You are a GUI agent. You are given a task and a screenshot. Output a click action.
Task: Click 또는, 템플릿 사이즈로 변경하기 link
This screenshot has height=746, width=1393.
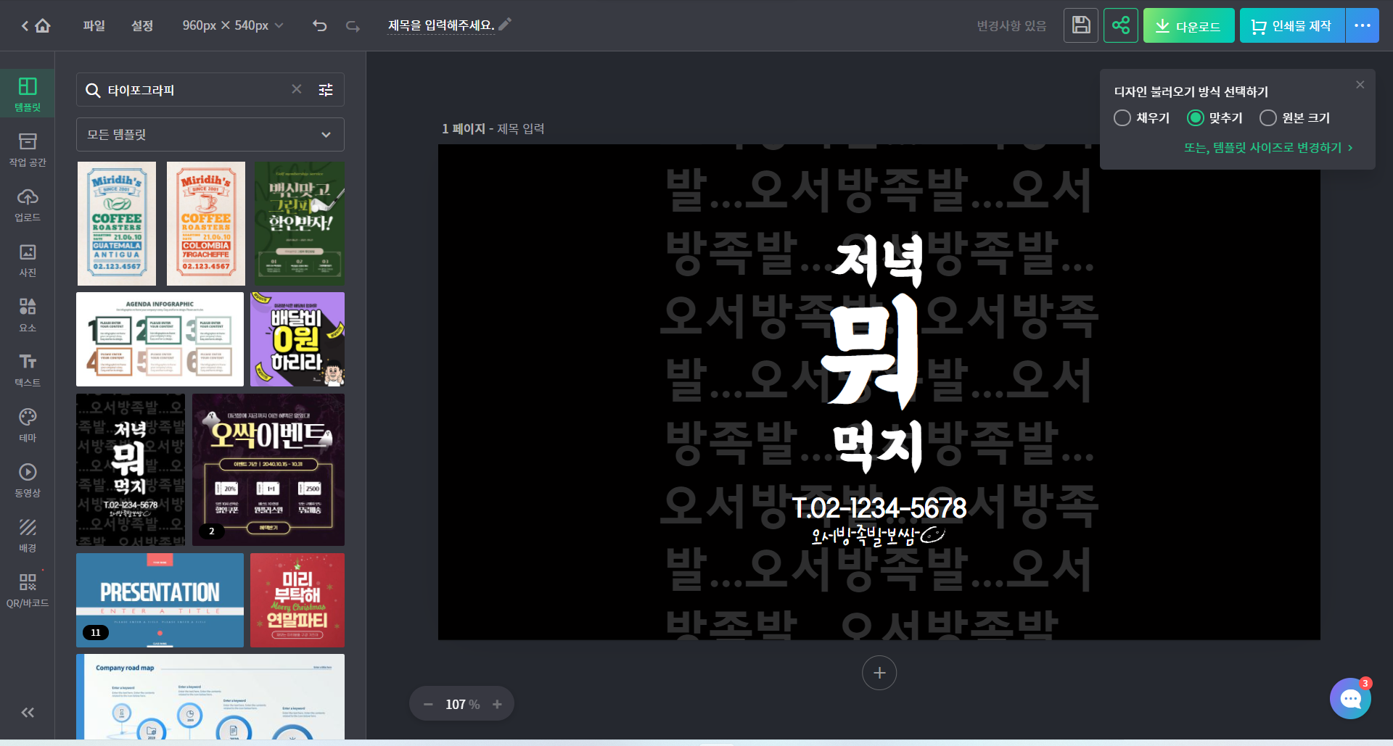click(x=1268, y=148)
